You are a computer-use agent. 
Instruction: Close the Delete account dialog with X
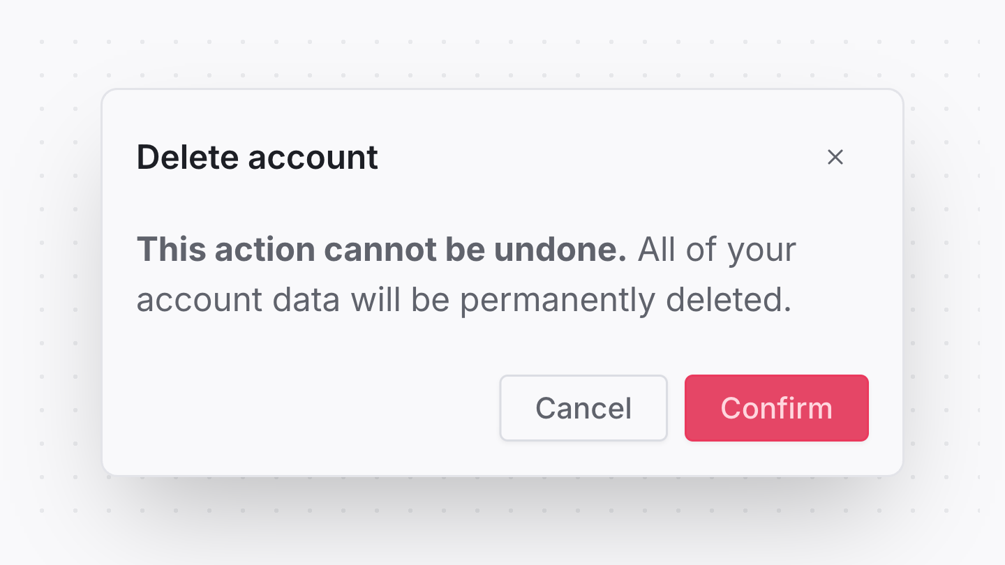835,158
